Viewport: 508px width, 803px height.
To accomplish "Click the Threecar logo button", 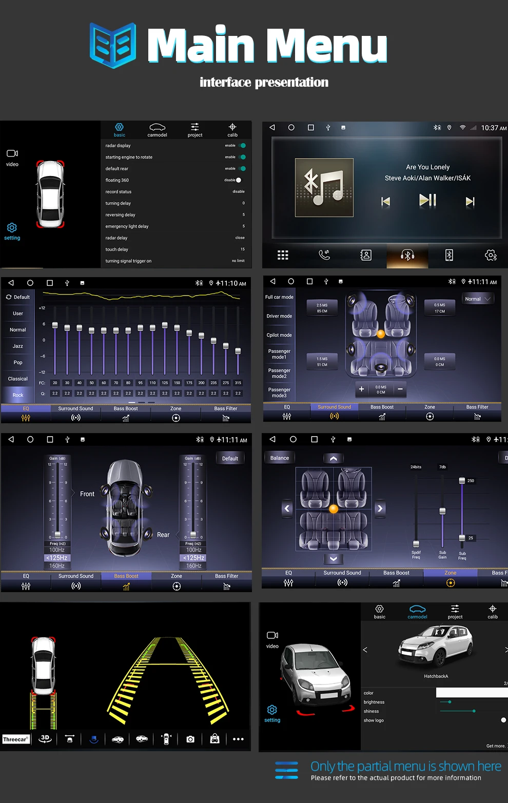I will [x=15, y=739].
